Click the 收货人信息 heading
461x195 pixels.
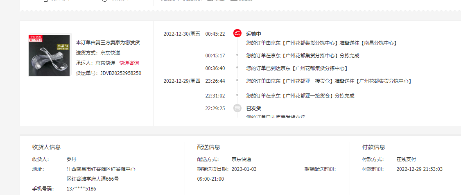(46, 147)
